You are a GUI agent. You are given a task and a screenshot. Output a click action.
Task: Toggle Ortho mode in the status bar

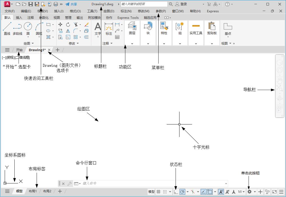(x=176, y=192)
